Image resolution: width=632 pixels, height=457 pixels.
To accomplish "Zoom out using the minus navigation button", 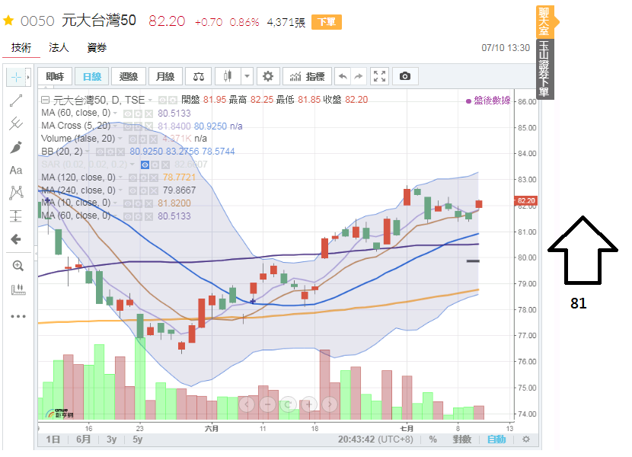I will tap(267, 404).
